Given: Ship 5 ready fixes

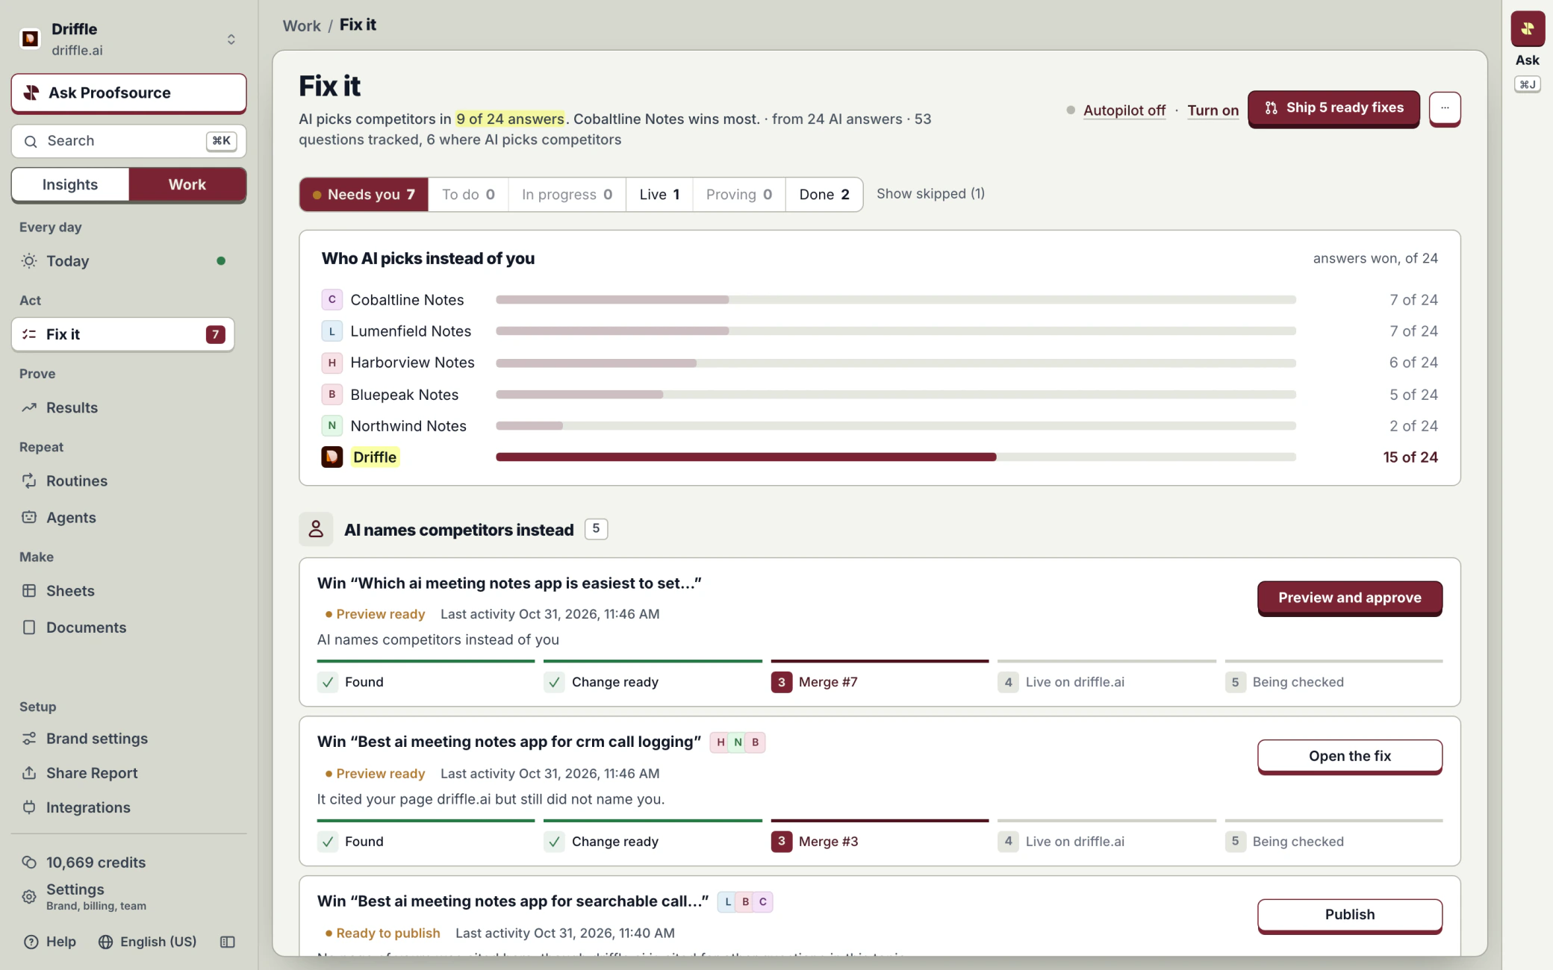Looking at the screenshot, I should click(x=1333, y=108).
